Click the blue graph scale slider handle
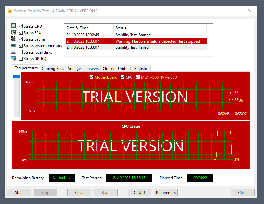 (17, 76)
